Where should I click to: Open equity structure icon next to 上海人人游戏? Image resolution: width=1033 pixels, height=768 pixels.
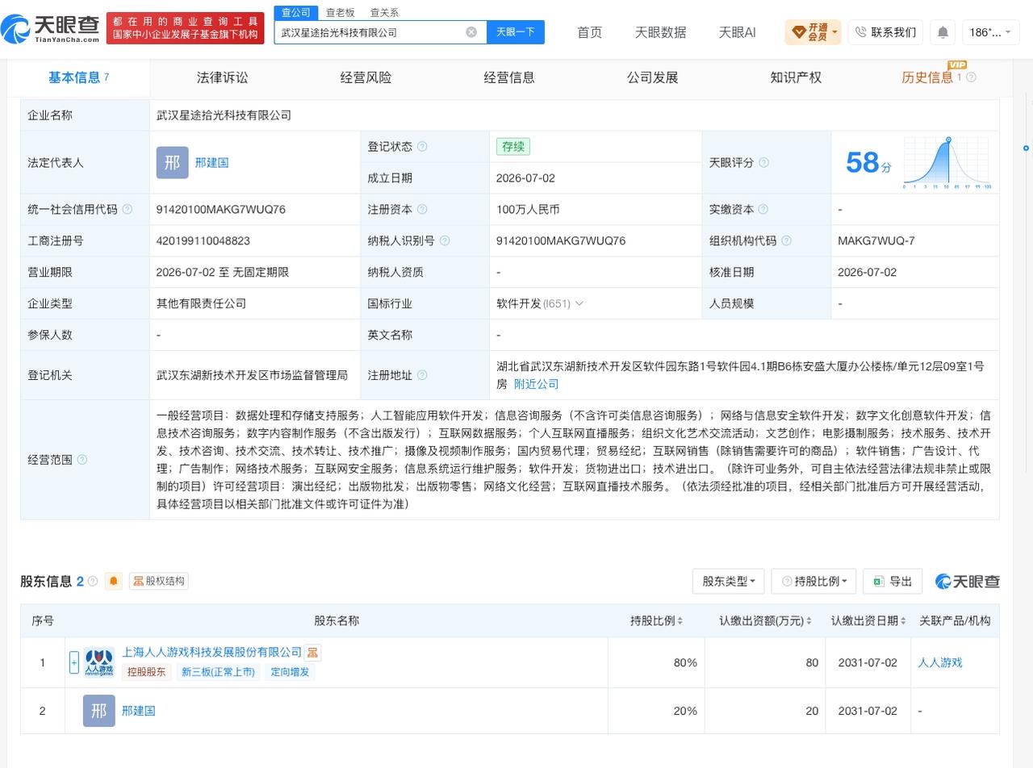pyautogui.click(x=313, y=652)
